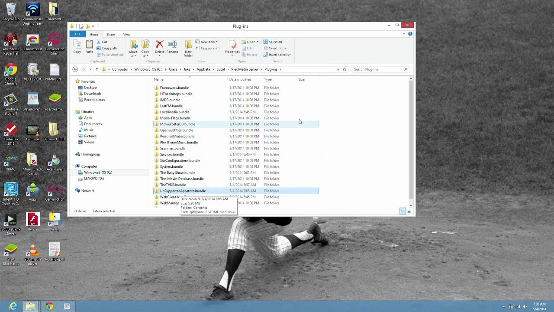Click the Cut command
The width and height of the screenshot is (554, 312).
coord(102,42)
